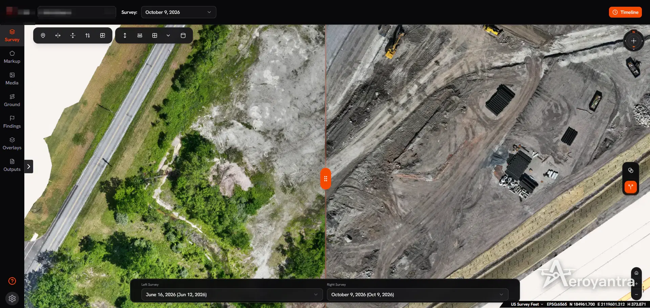
Task: Open the Survey date dropdown
Action: (178, 12)
